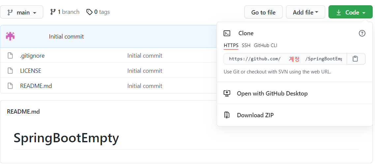Click the pink avatar in commit row
This screenshot has width=375, height=165.
click(10, 36)
